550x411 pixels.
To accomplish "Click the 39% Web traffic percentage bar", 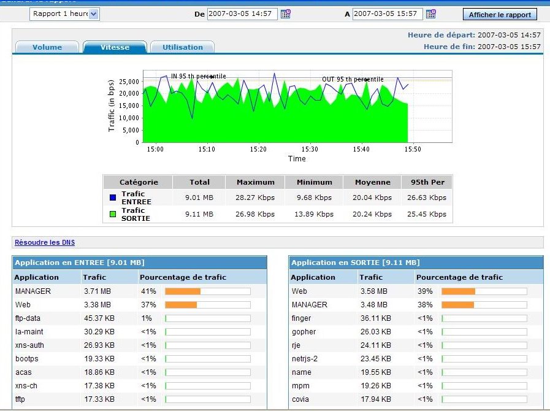I will (x=484, y=291).
